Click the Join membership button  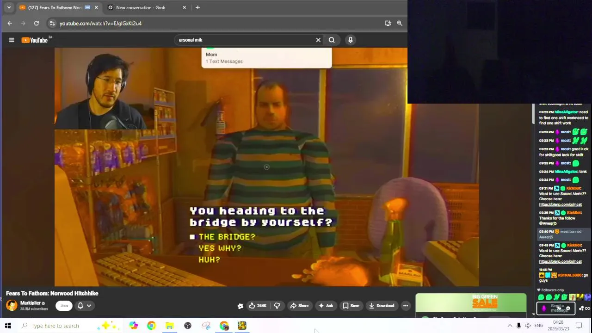[x=64, y=306]
